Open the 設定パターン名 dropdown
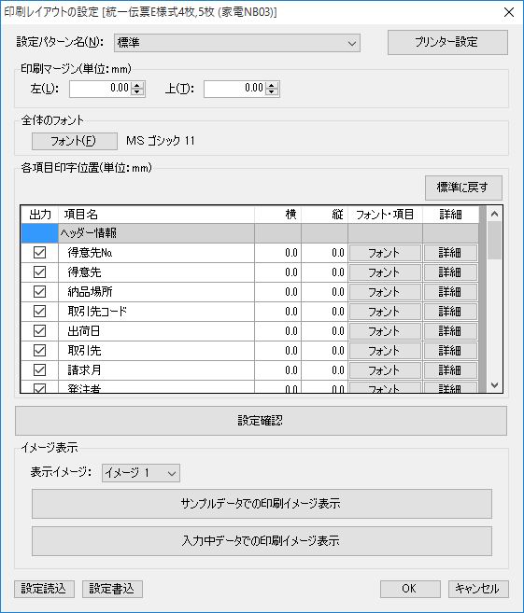Screen dimensions: 524x613 236,43
